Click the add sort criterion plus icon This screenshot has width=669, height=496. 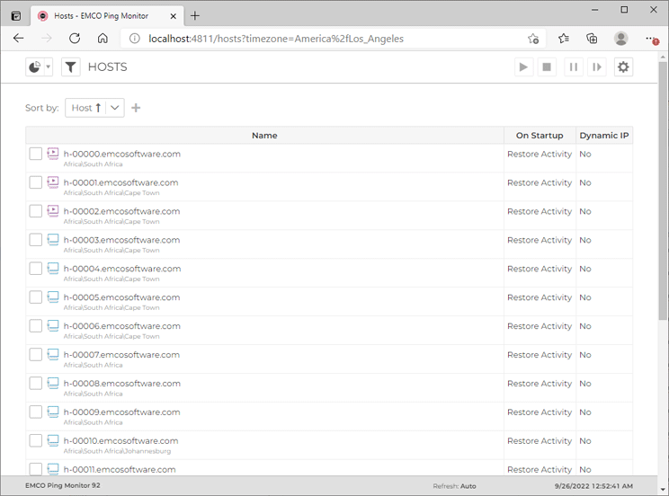click(x=136, y=108)
